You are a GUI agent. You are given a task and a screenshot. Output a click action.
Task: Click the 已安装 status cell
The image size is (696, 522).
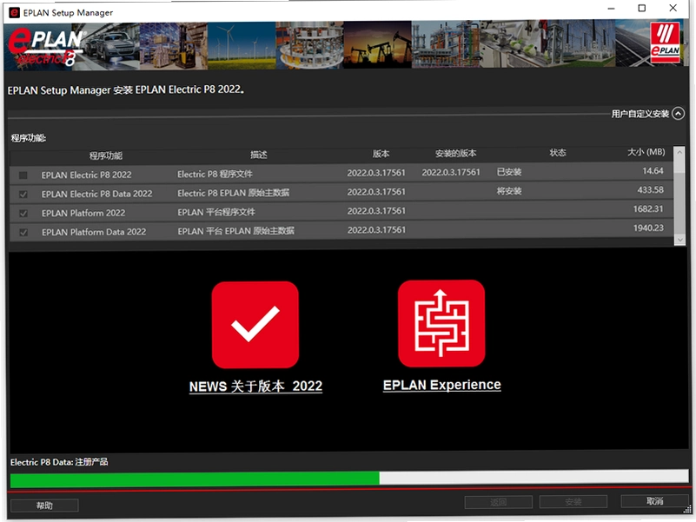pyautogui.click(x=509, y=172)
